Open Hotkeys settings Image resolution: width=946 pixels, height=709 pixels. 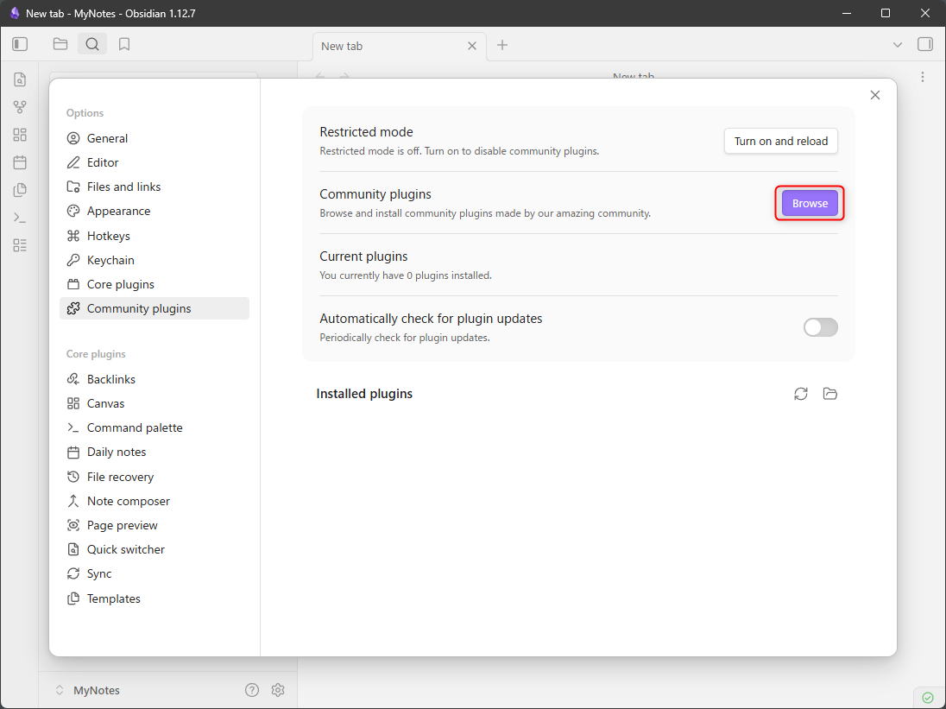click(x=155, y=236)
